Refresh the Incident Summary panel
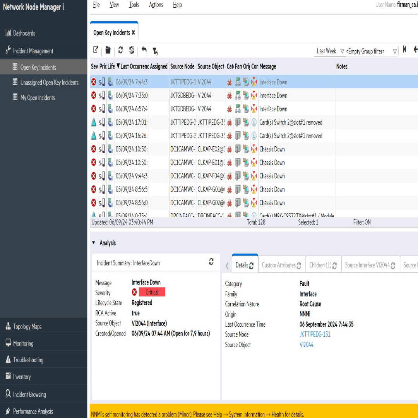Viewport: 418px width, 418px height. coord(211,262)
